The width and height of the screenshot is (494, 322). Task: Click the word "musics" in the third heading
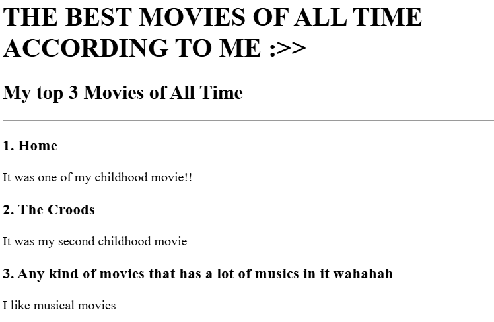(x=277, y=274)
